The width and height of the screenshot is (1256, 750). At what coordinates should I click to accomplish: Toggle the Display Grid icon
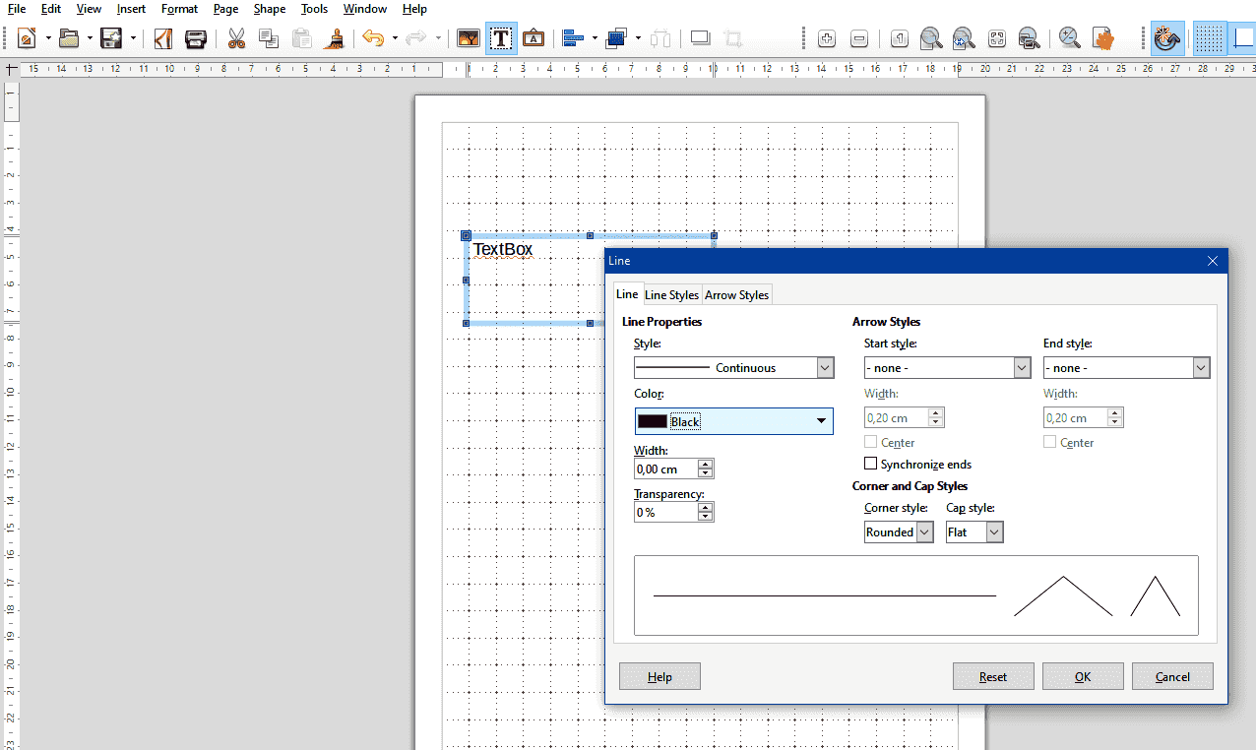click(x=1209, y=38)
